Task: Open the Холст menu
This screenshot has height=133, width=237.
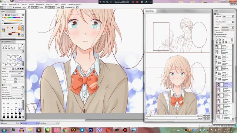Action: coord(24,4)
